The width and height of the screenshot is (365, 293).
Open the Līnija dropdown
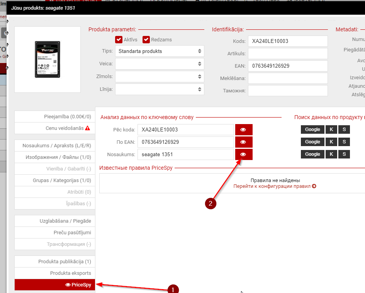(x=160, y=89)
